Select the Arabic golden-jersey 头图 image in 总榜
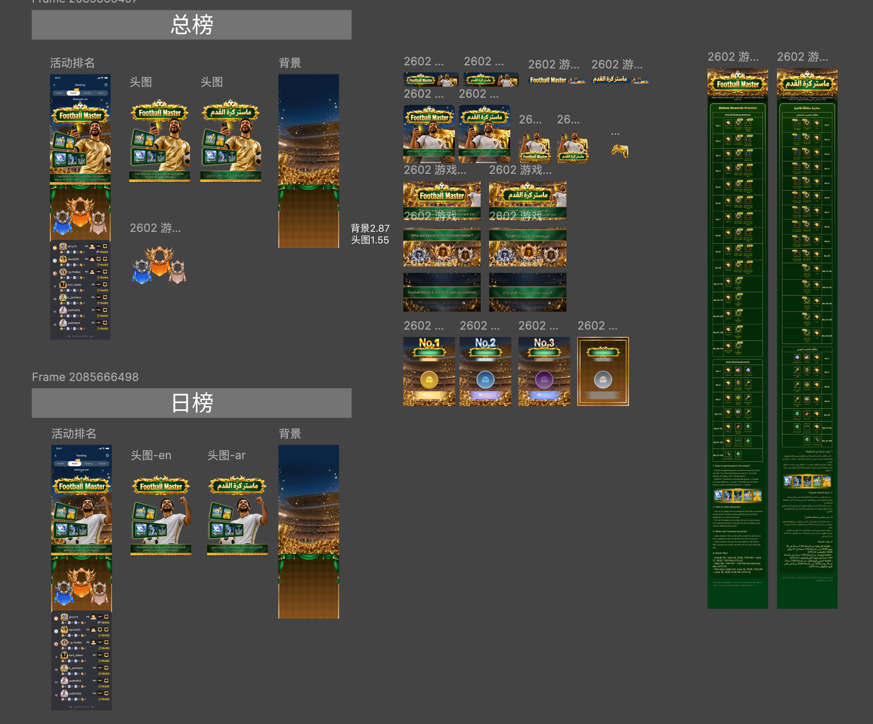Image resolution: width=873 pixels, height=724 pixels. [231, 140]
